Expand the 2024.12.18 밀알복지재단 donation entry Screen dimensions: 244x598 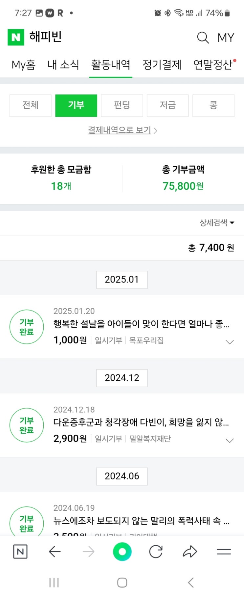pyautogui.click(x=230, y=440)
